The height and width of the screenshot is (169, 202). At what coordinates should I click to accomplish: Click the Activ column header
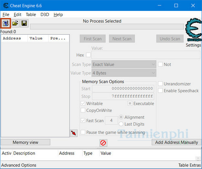pos(6,153)
